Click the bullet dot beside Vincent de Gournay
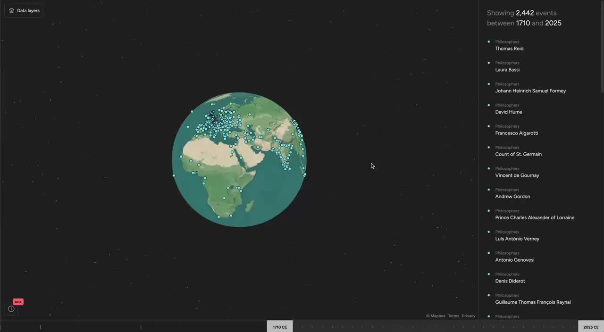Screen dimensions: 604x332 (x=488, y=168)
